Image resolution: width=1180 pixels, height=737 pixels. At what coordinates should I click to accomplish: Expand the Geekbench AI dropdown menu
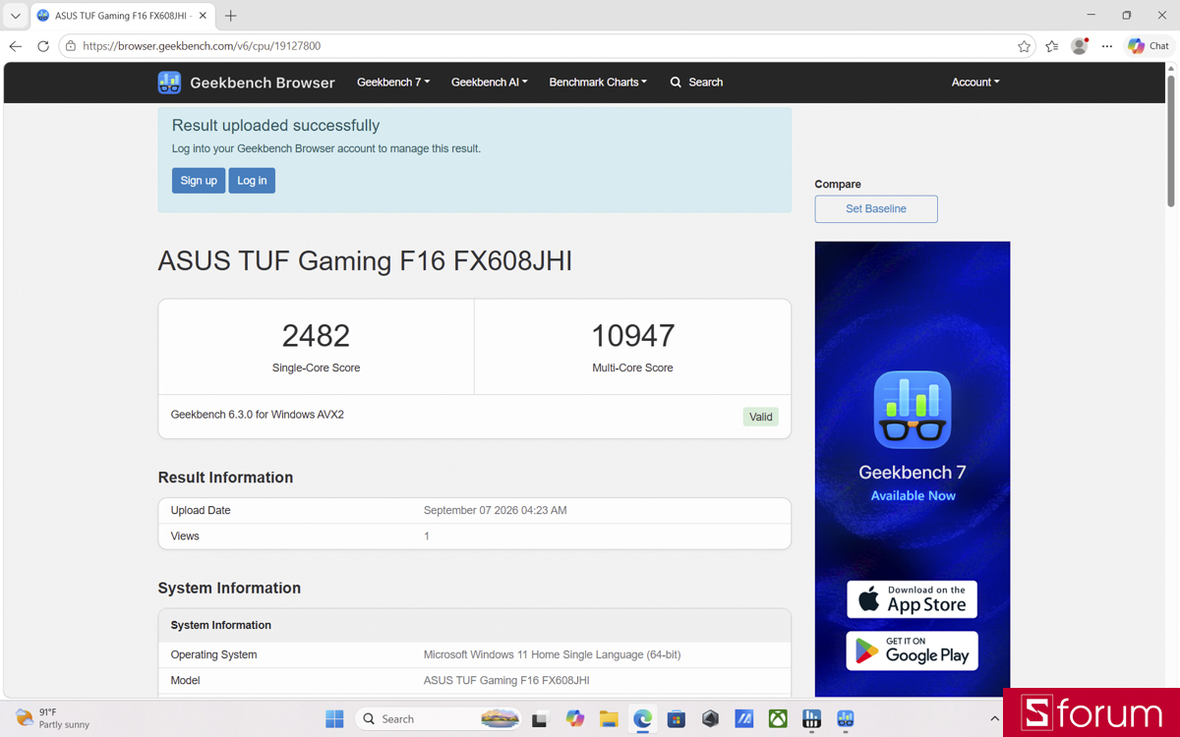coord(490,83)
